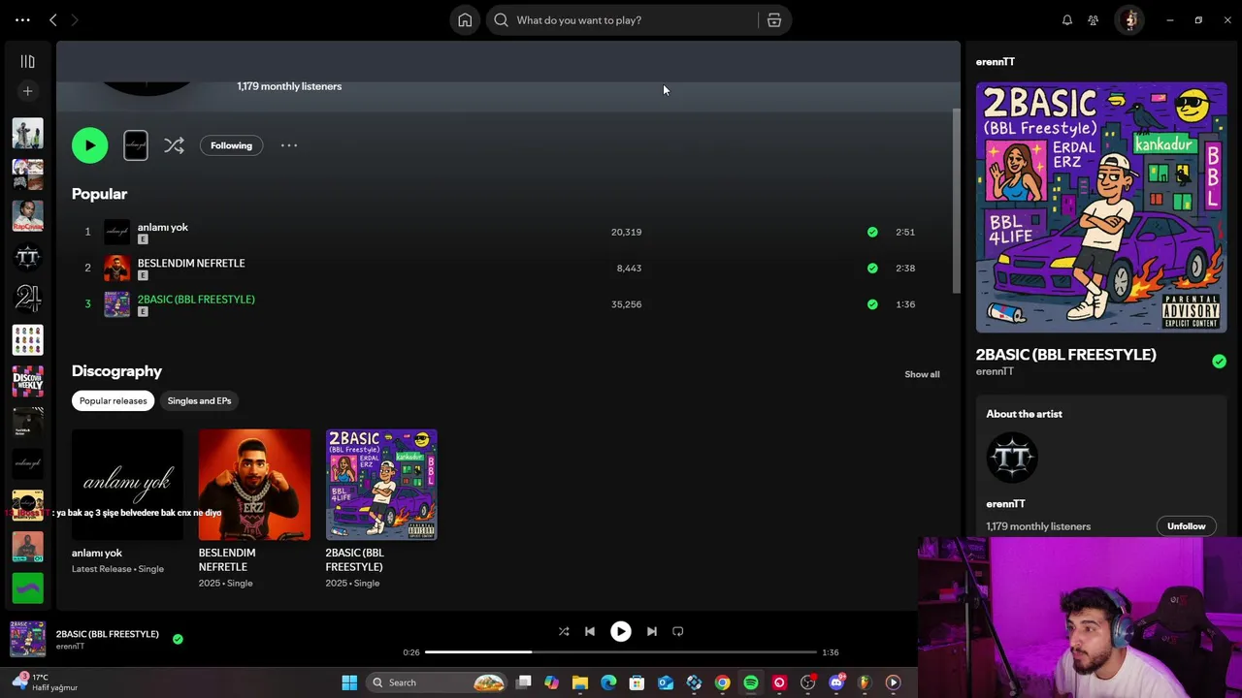This screenshot has width=1242, height=698.
Task: Launch File Explorer from the taskbar
Action: [x=580, y=682]
